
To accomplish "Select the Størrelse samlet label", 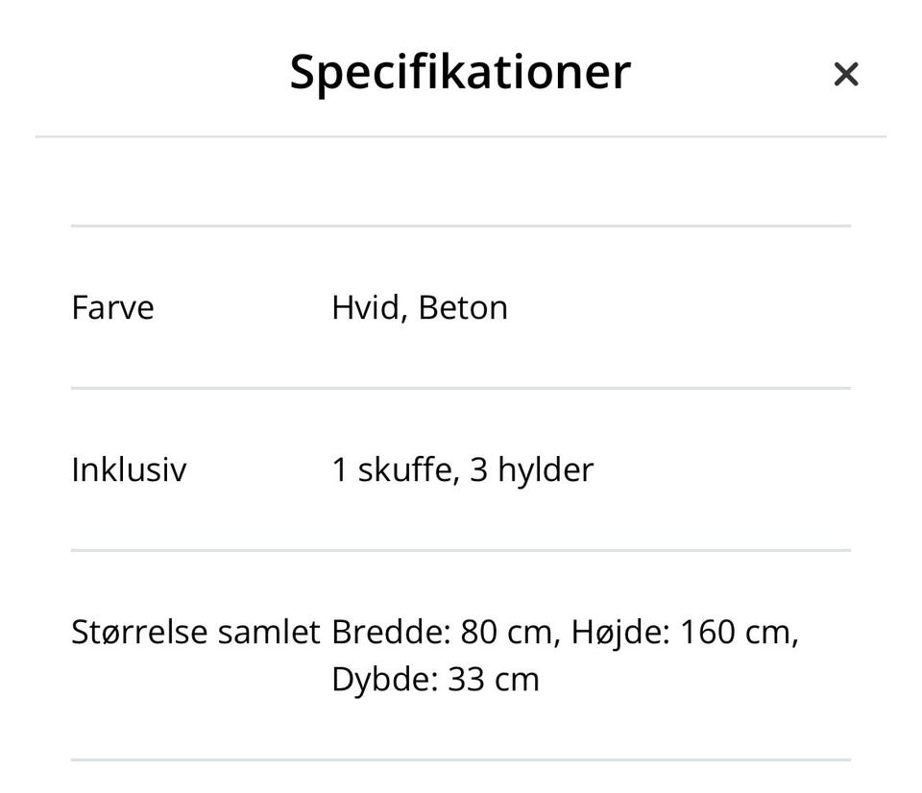I will 195,633.
